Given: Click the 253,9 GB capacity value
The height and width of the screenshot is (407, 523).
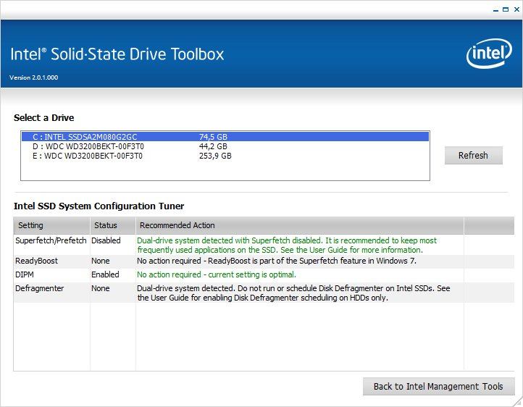Looking at the screenshot, I should (215, 156).
